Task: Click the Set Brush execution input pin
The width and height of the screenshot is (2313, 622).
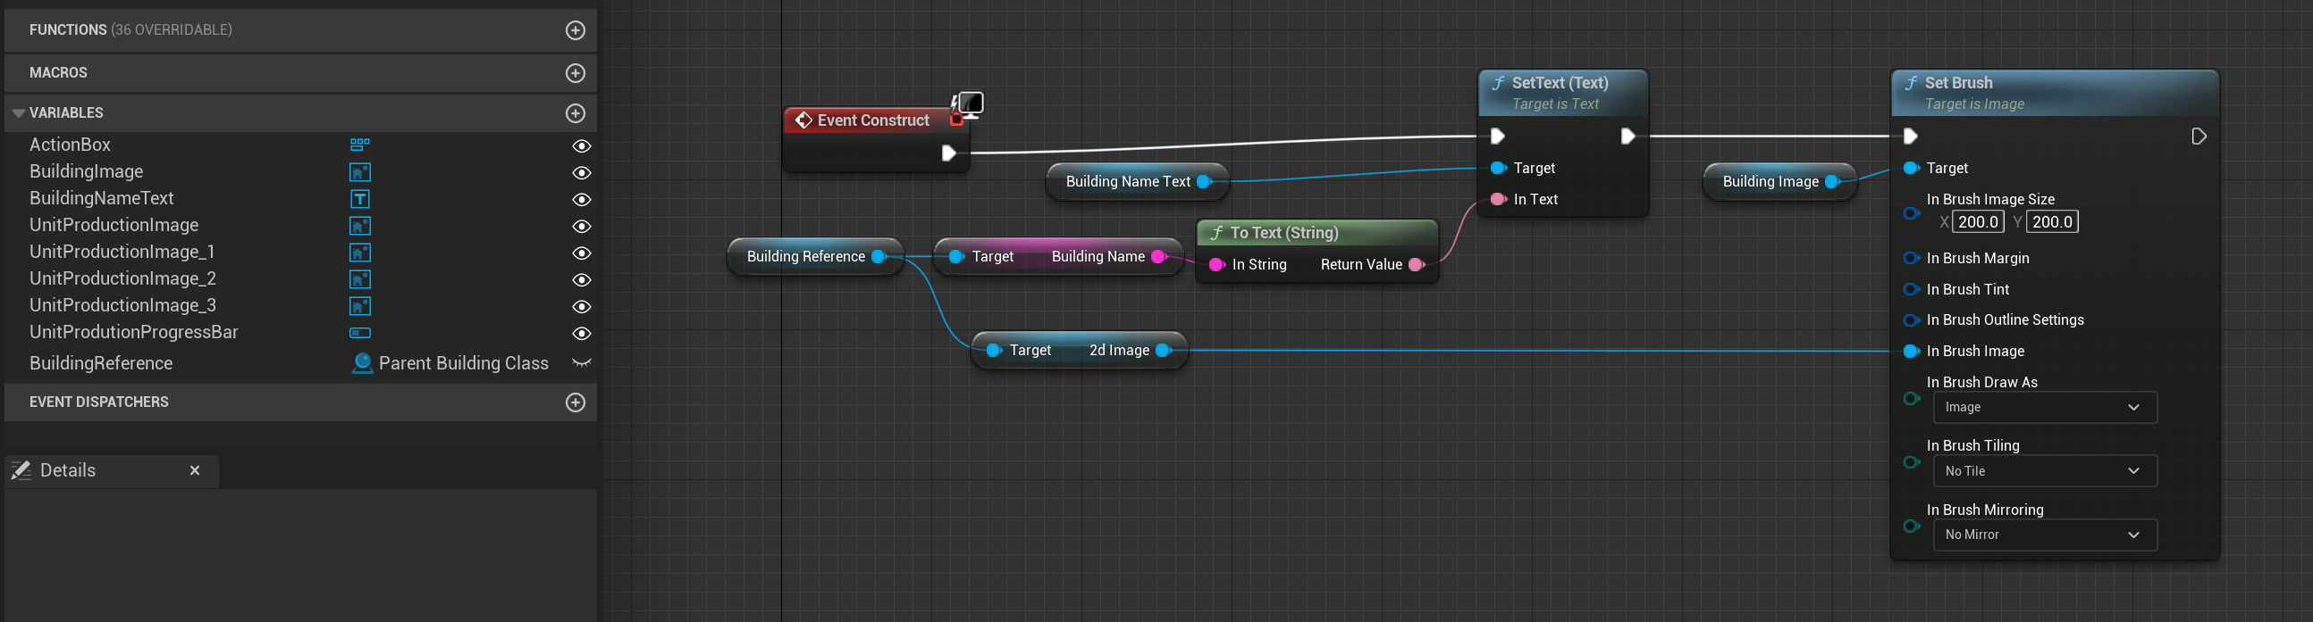Action: pyautogui.click(x=1910, y=137)
